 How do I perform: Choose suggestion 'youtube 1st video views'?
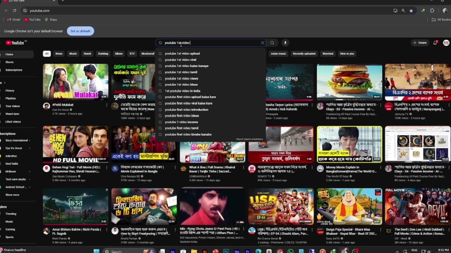[x=210, y=78]
